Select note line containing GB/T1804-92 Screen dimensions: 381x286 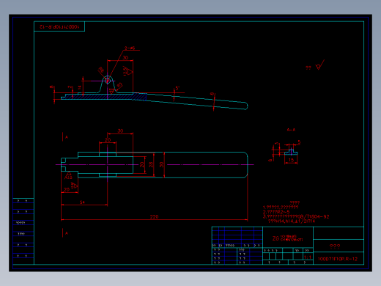pyautogui.click(x=296, y=216)
